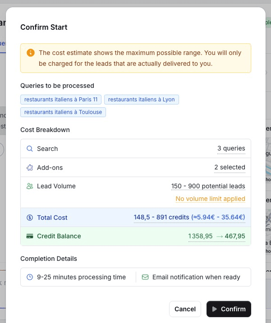Select the 'restaurants italiens à Lyon' tag

coord(141,100)
